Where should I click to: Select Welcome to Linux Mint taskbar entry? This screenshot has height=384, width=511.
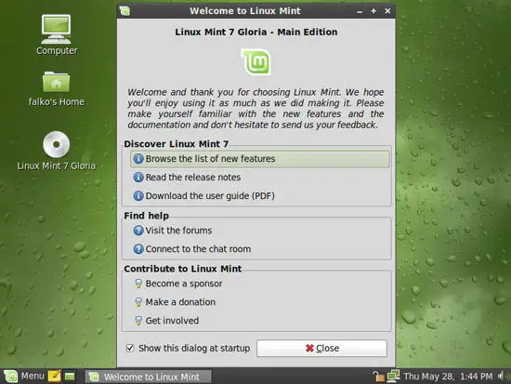pos(148,377)
